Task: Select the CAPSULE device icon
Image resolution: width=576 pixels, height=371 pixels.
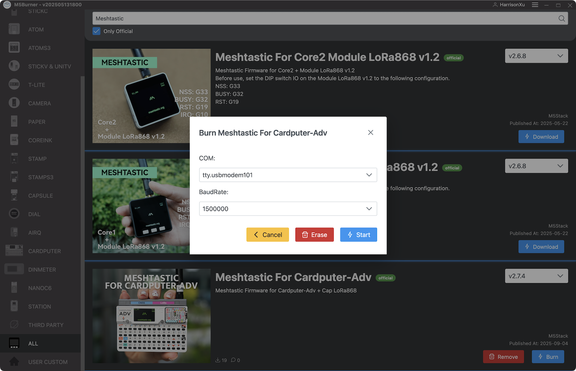Action: click(x=14, y=196)
